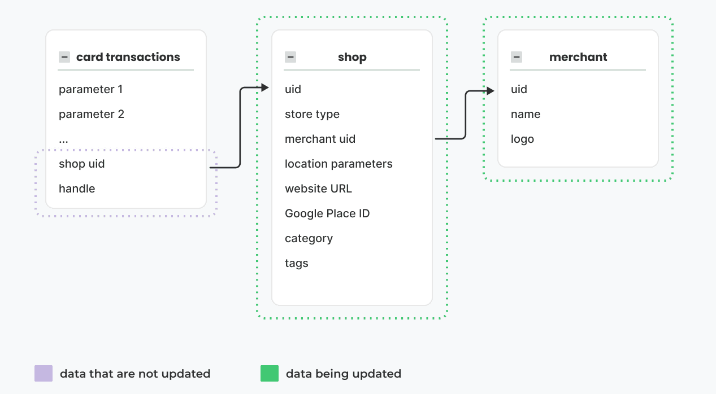Image resolution: width=716 pixels, height=394 pixels.
Task: Collapse the merchant table
Action: point(517,57)
